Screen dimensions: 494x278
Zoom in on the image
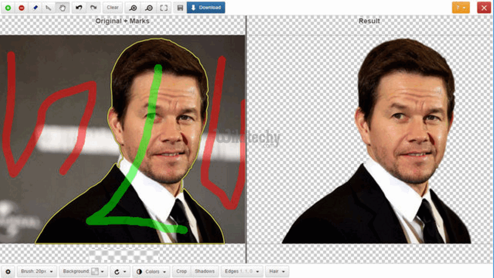134,8
